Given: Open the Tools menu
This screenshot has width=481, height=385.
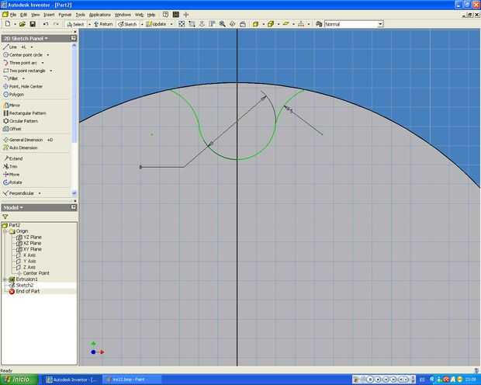Looking at the screenshot, I should (x=81, y=15).
